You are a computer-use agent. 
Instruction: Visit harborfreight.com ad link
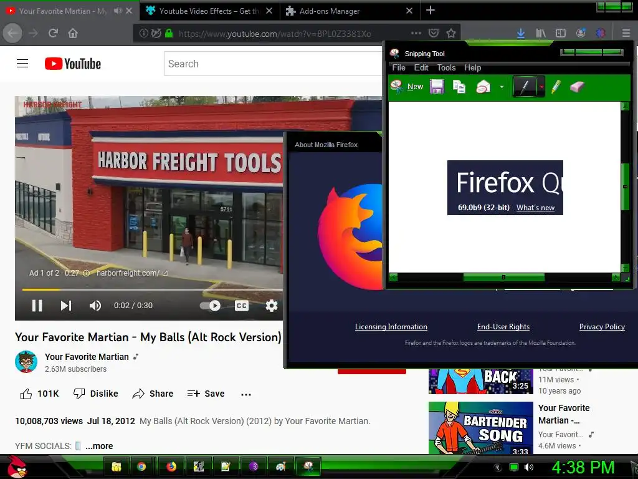click(x=132, y=273)
